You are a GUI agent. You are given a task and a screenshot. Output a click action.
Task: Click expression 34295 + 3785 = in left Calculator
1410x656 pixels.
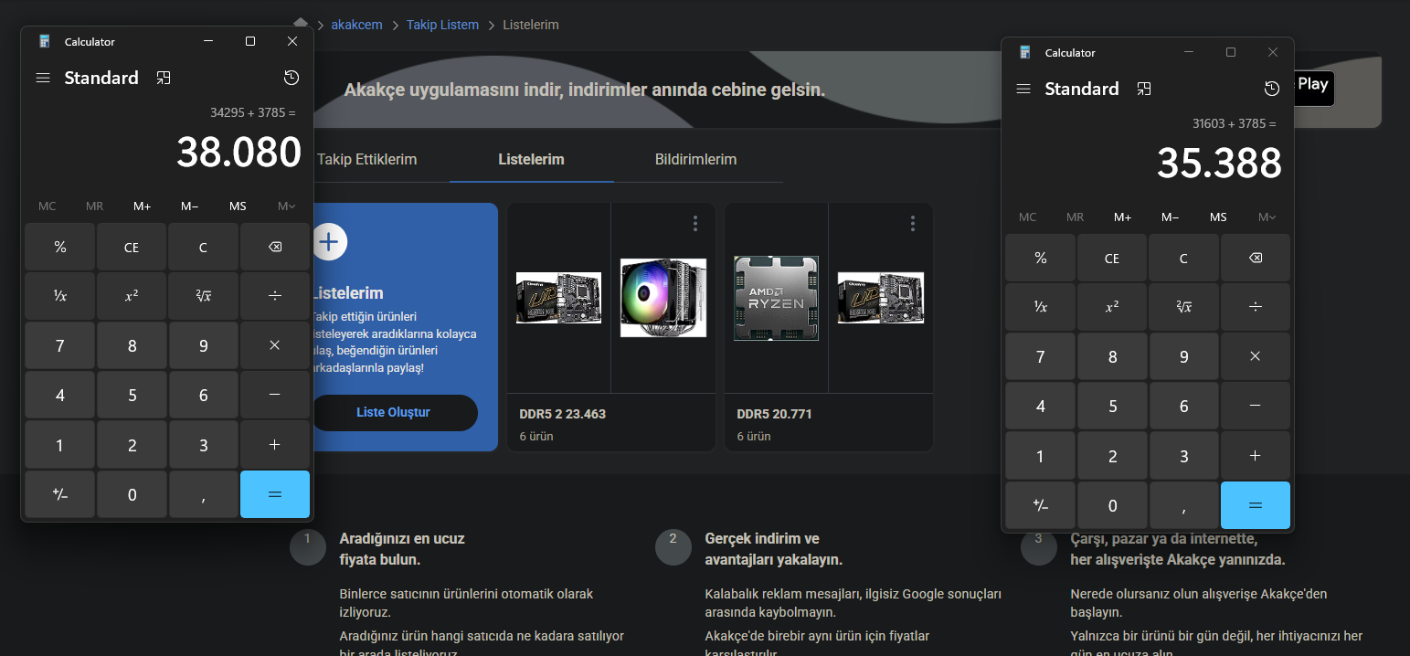pos(253,112)
